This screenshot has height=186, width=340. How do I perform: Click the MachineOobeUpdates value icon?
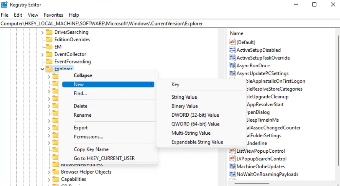232,166
